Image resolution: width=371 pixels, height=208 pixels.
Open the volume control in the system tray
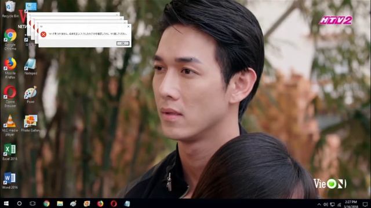point(326,204)
